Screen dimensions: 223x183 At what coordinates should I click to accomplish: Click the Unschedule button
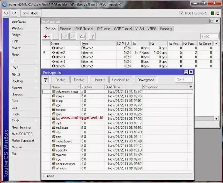click(x=121, y=80)
